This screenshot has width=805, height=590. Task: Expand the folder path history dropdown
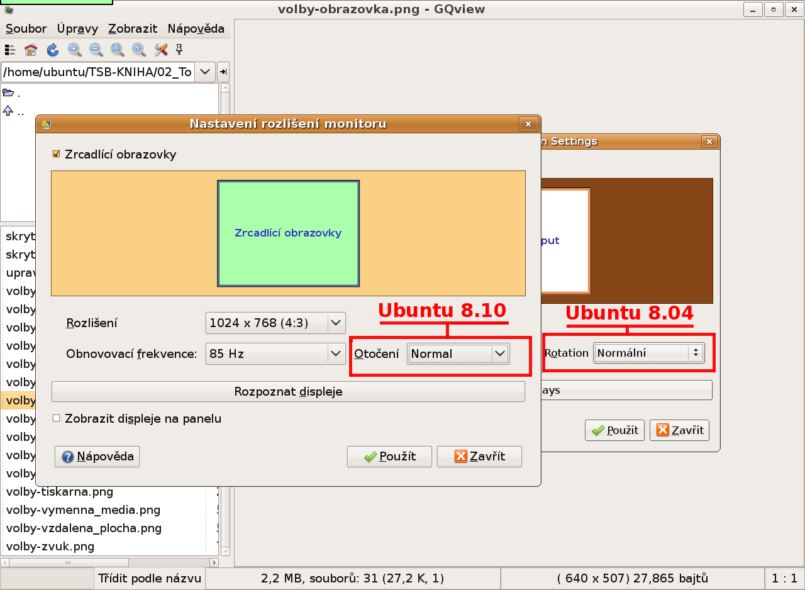pos(205,72)
